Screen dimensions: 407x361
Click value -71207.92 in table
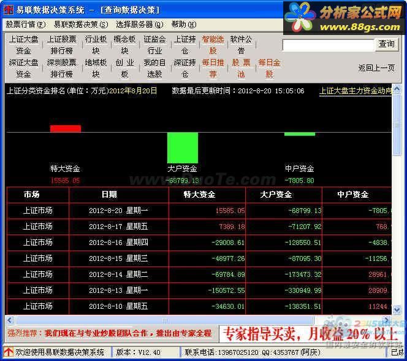tap(305, 227)
